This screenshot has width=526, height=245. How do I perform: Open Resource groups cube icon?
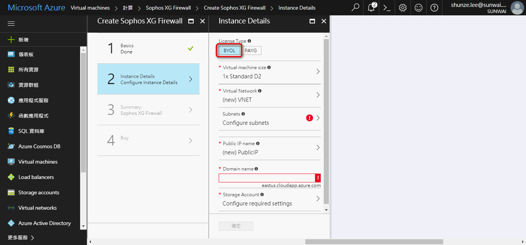pos(11,85)
